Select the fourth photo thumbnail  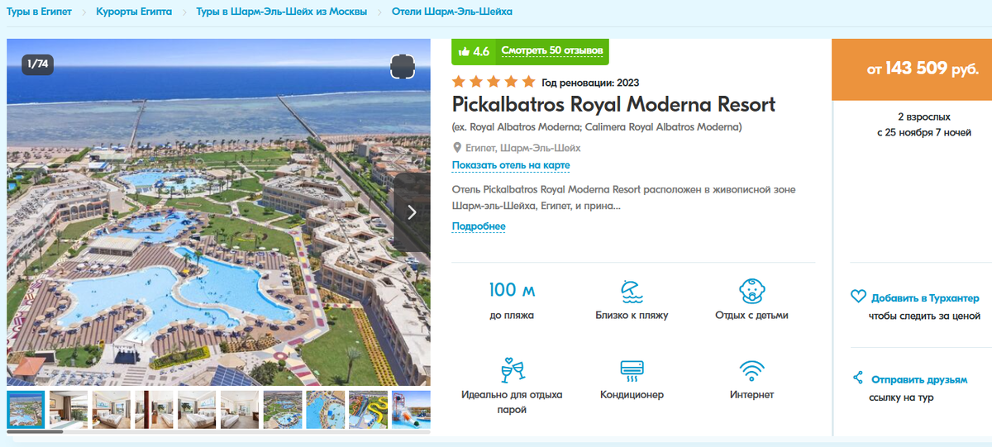click(x=155, y=409)
